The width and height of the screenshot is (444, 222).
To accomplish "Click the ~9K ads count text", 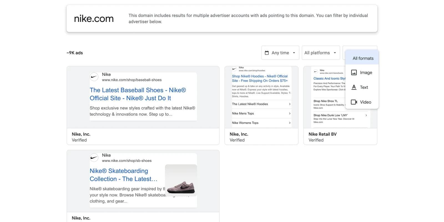I will pos(75,53).
